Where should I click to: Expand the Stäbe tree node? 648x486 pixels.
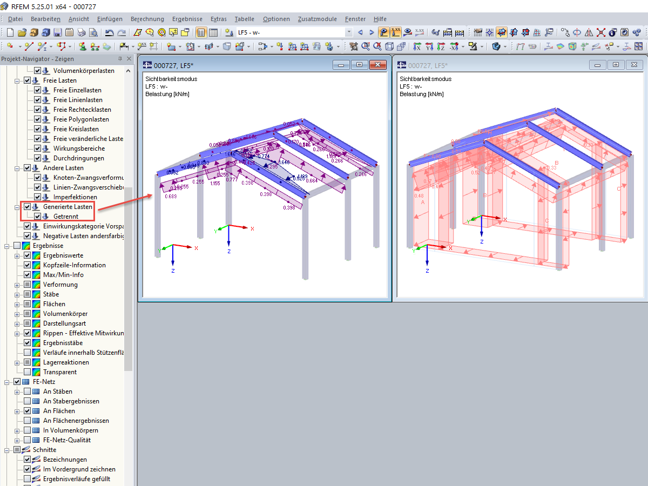point(17,294)
